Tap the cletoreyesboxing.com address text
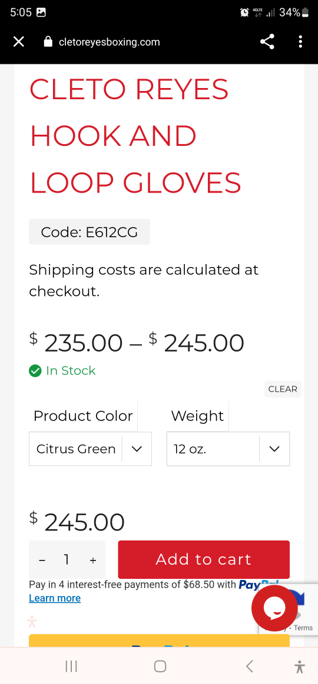The image size is (318, 684). [x=109, y=43]
